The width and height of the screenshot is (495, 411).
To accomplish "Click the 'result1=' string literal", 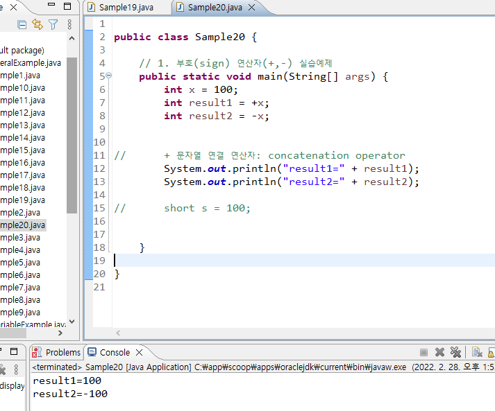I will pos(314,168).
